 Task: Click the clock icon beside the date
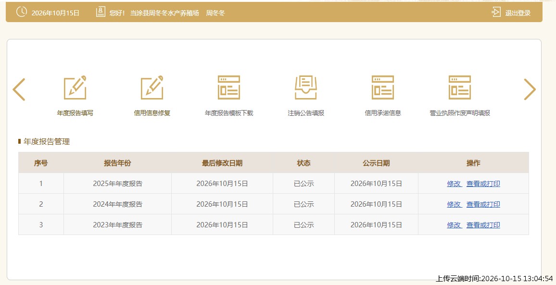click(21, 12)
